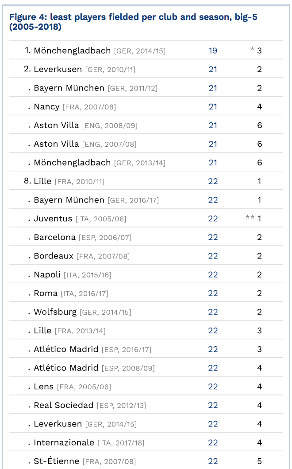Click Bordeaux 2007/08 entry

146,256
